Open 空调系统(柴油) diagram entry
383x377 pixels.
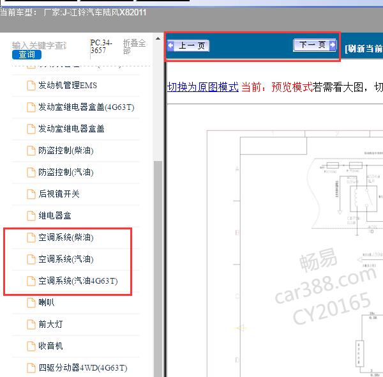coord(66,238)
